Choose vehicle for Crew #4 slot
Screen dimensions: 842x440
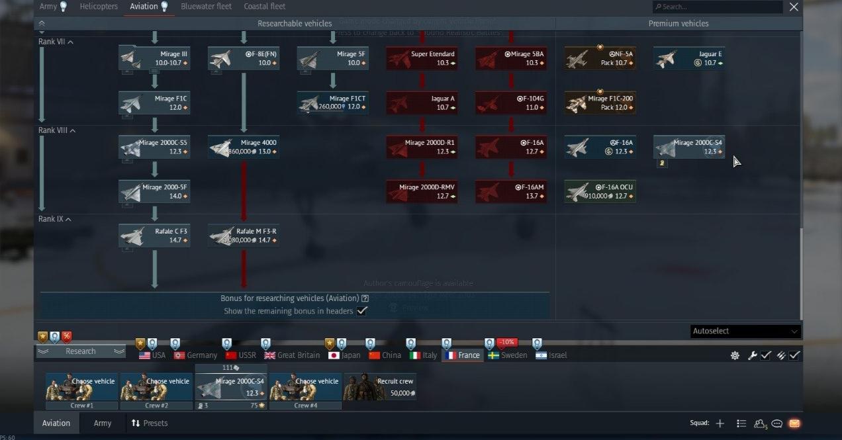pyautogui.click(x=305, y=387)
